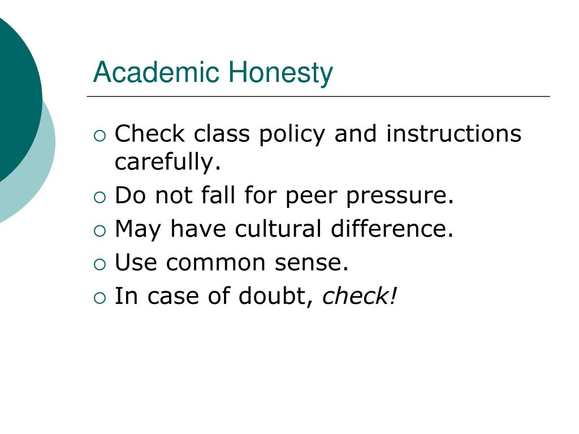Select the bullet circle before "May have cultural"

[x=100, y=231]
